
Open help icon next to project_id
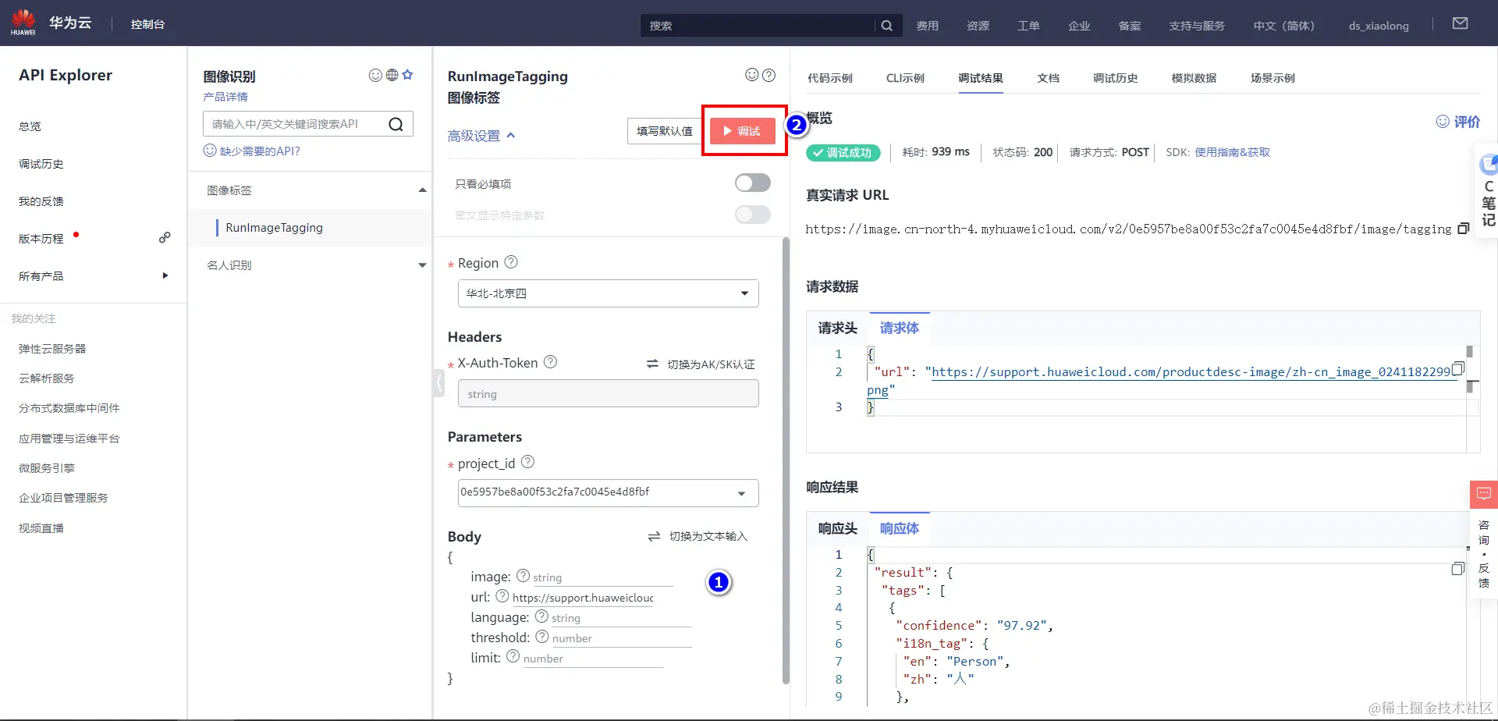527,462
